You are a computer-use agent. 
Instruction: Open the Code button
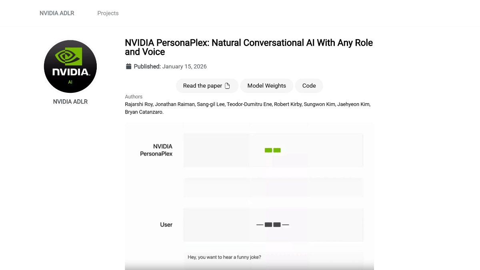pos(309,86)
